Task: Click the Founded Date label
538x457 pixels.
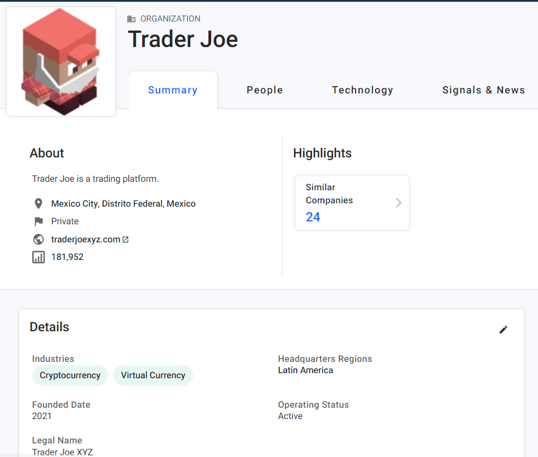Action: click(x=61, y=405)
